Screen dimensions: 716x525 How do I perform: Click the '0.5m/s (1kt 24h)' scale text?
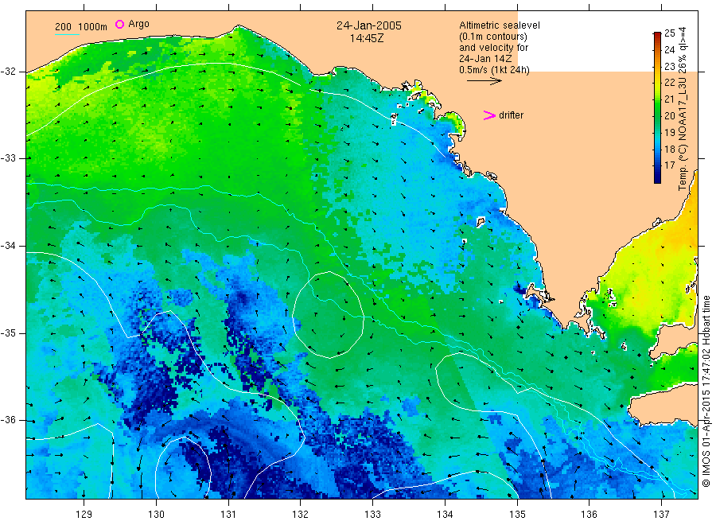495,70
